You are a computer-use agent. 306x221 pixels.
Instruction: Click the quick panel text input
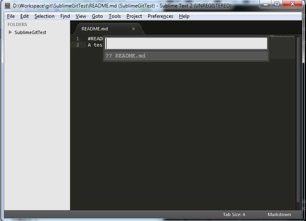point(186,43)
